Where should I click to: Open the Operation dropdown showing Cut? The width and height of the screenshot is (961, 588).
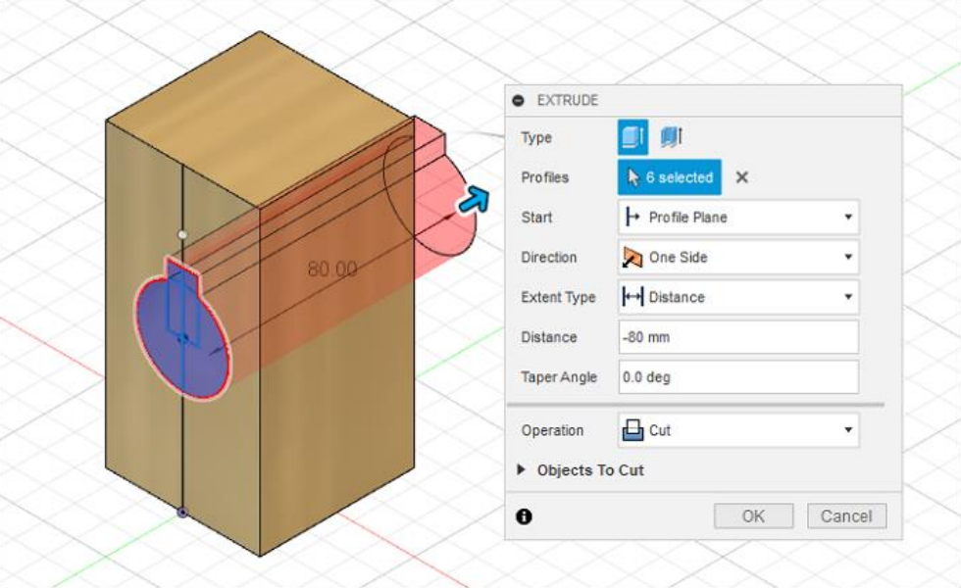[x=738, y=430]
